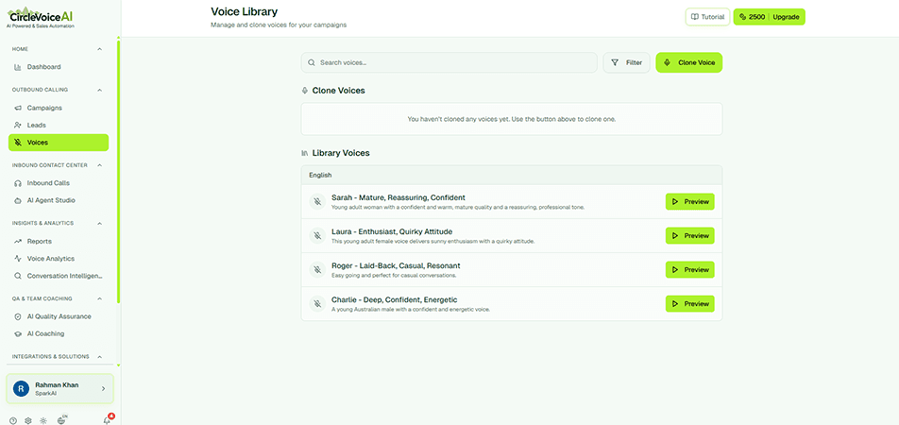Click the 2500 credits coin indicator

pyautogui.click(x=753, y=17)
